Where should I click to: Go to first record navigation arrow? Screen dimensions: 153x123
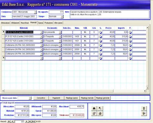(9, 121)
